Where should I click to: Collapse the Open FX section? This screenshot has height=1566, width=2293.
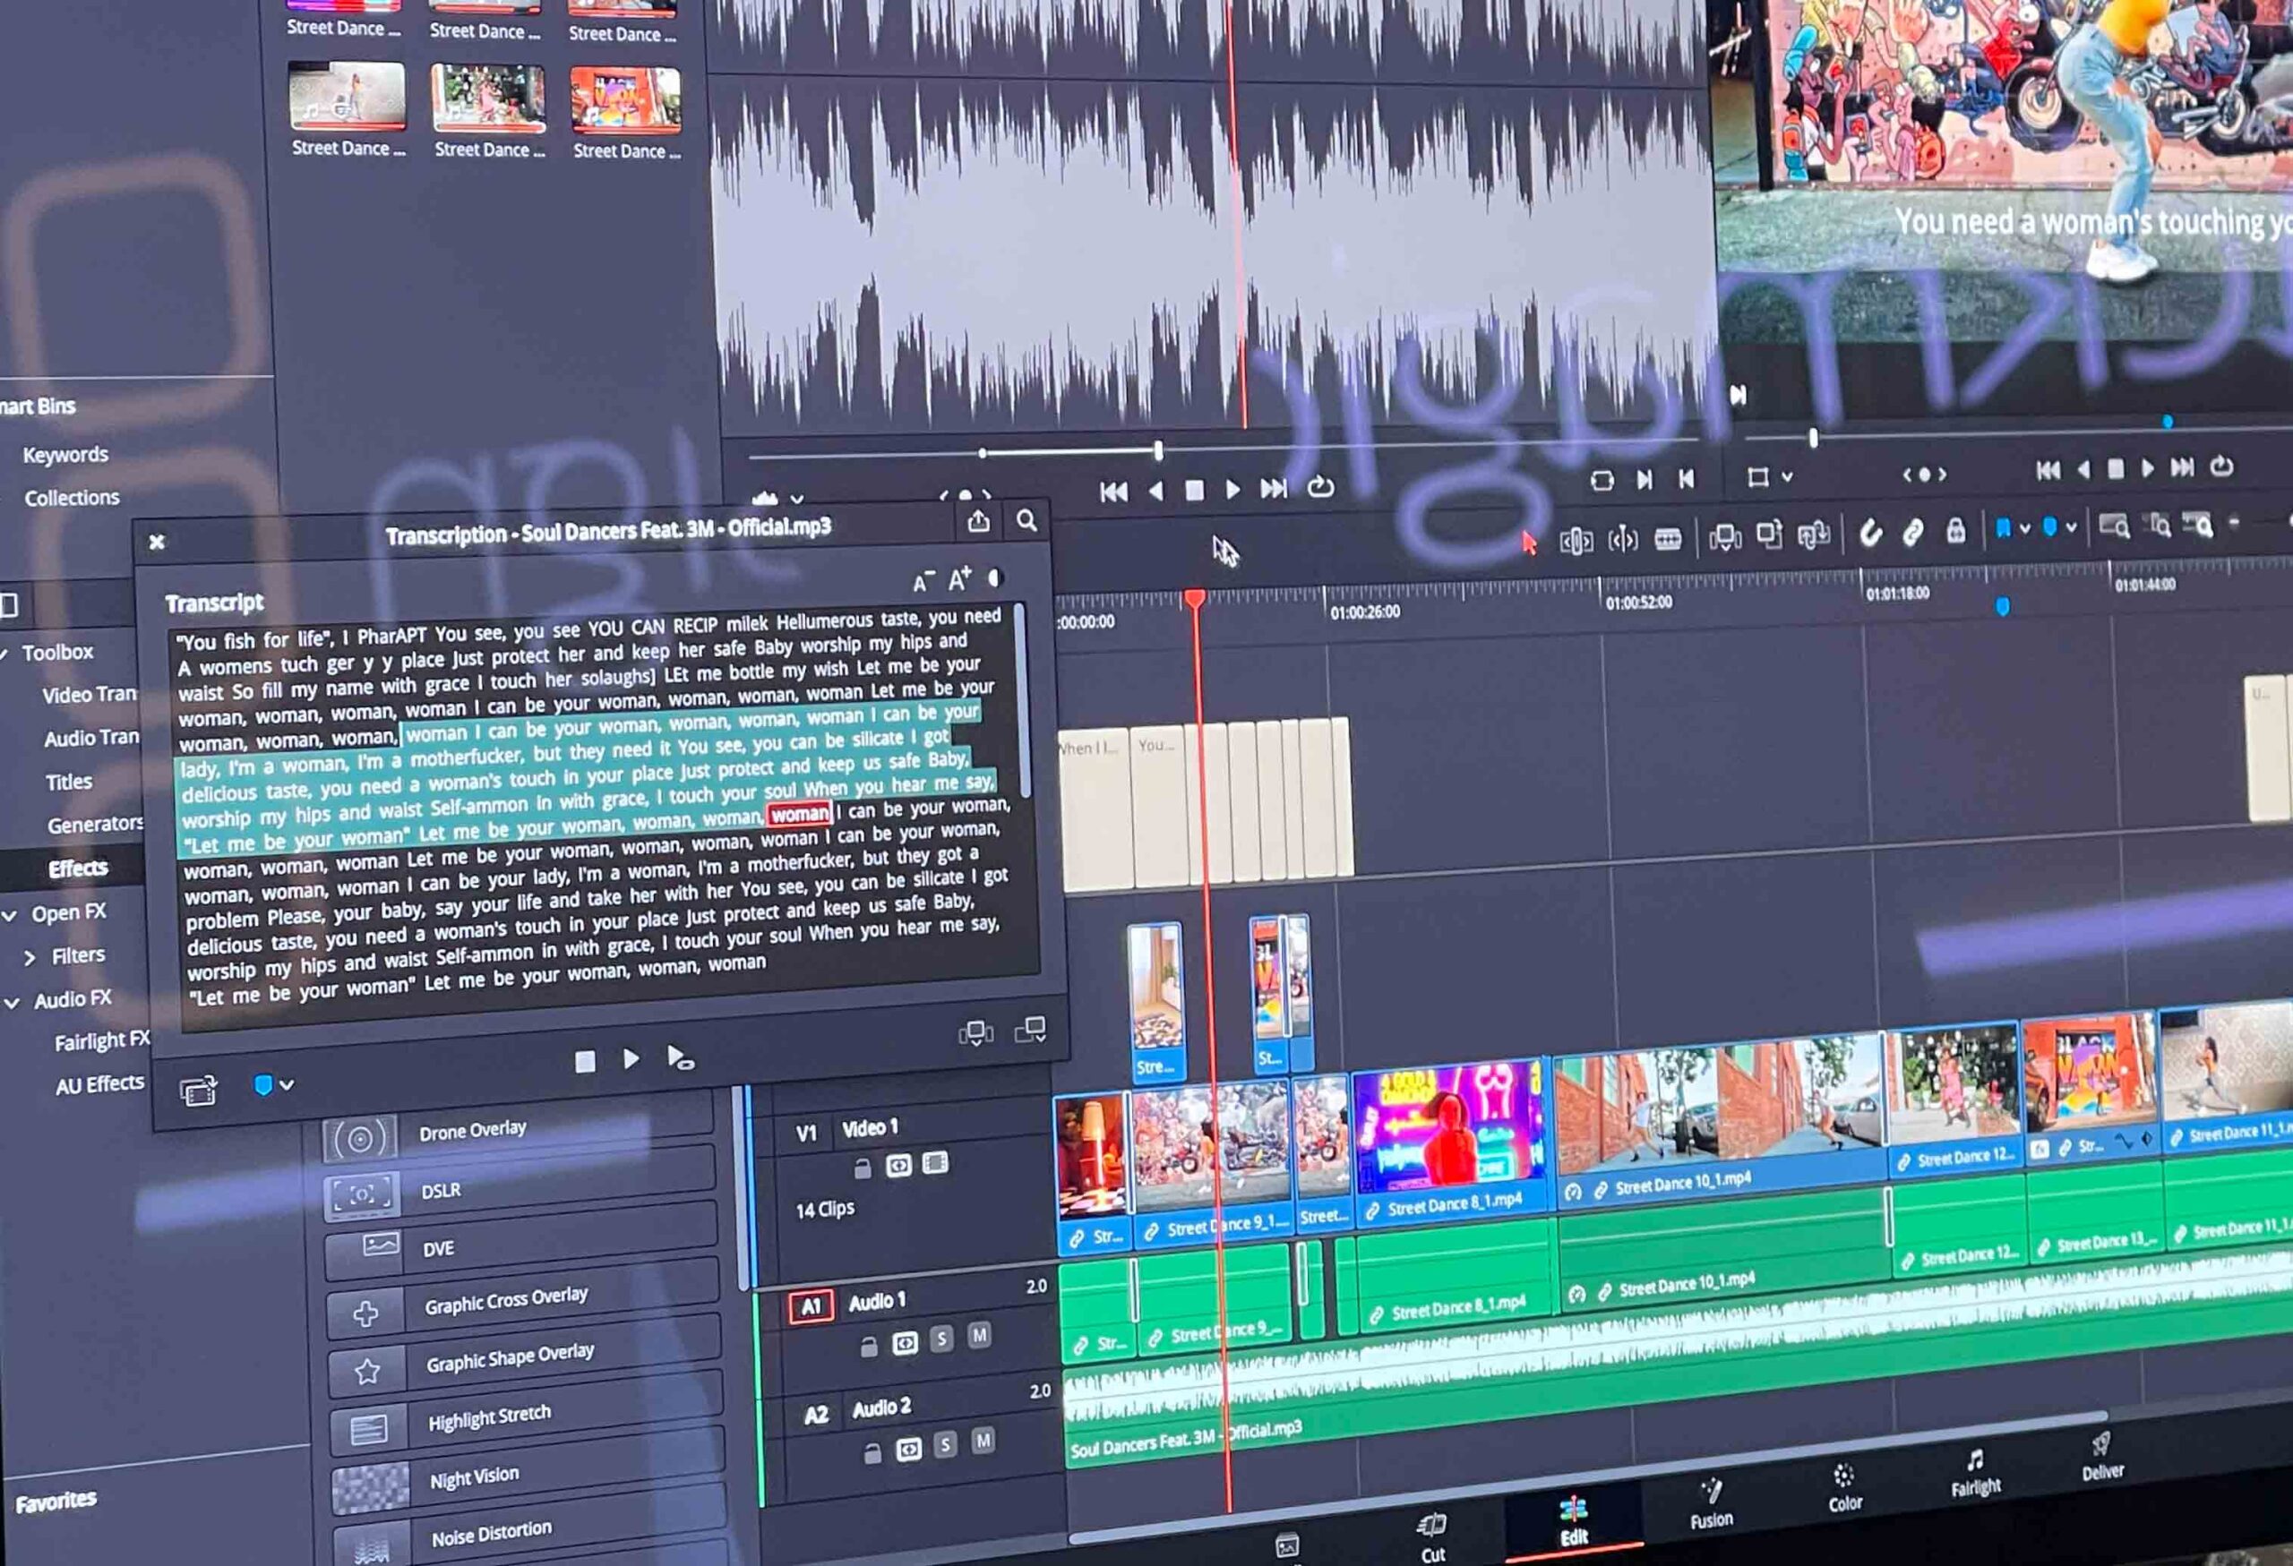(x=10, y=915)
